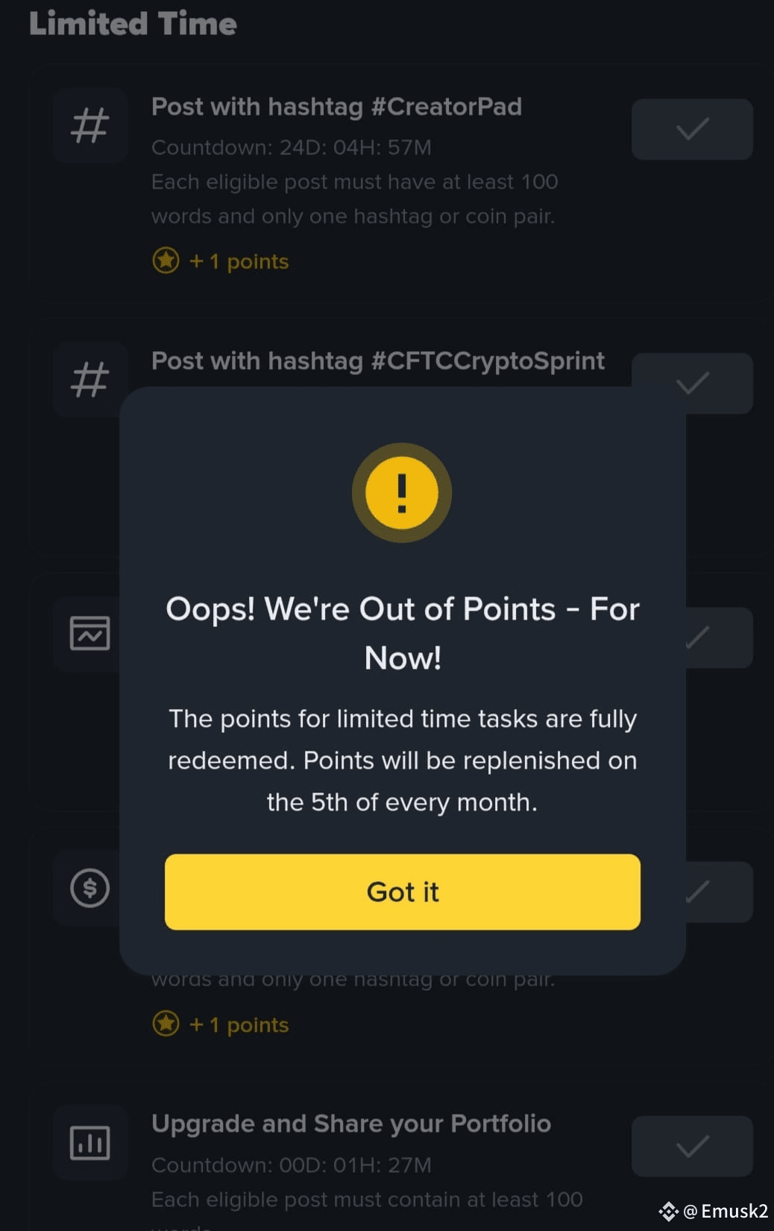Select the chart window task icon
This screenshot has width=774, height=1231.
[x=90, y=634]
